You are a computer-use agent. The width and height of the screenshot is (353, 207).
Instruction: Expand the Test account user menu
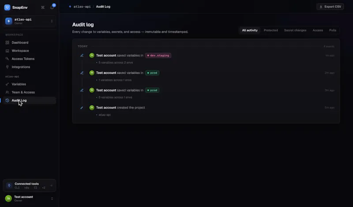click(30, 199)
